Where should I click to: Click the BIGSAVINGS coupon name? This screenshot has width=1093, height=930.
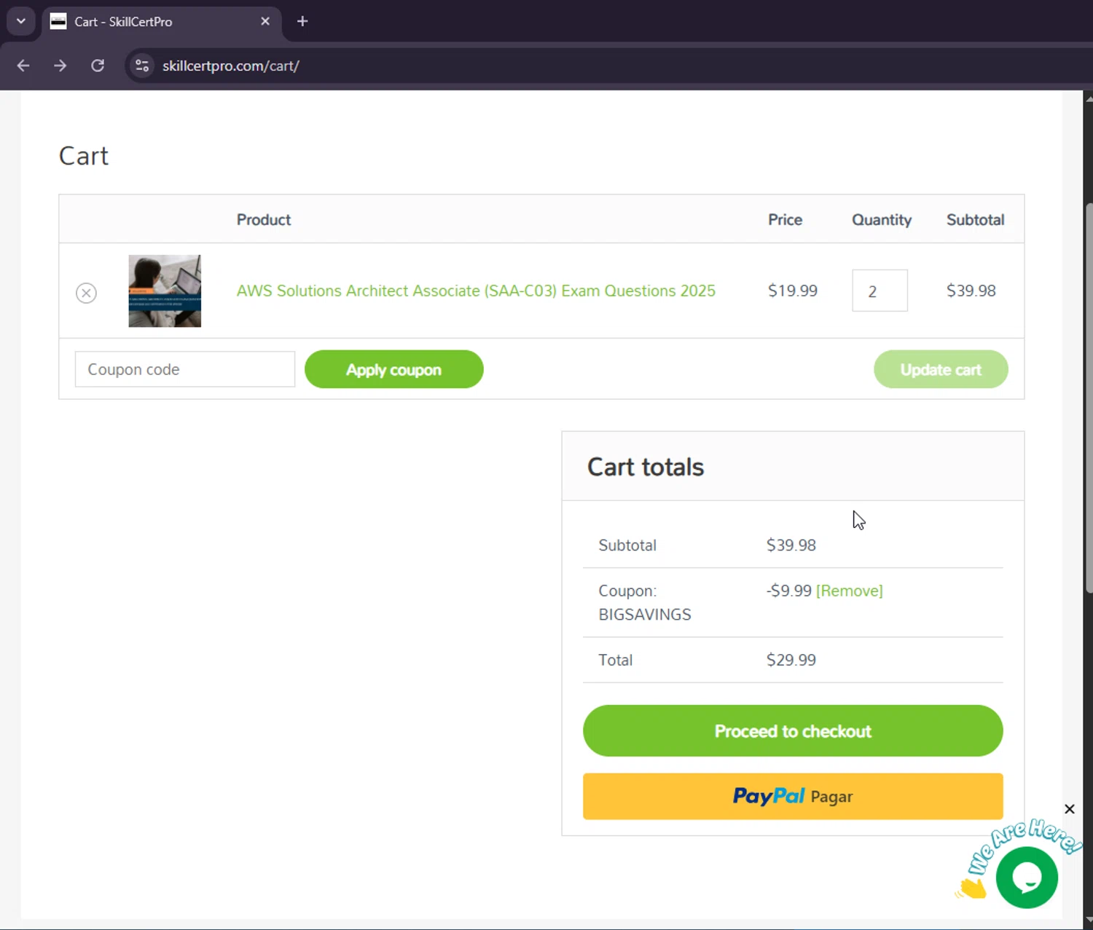pos(645,614)
